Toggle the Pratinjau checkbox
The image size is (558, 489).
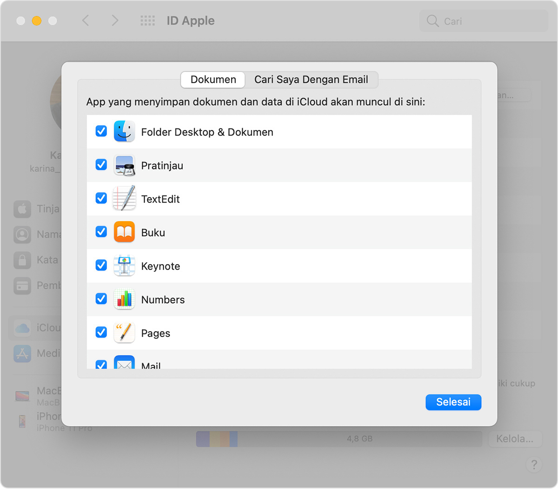[x=101, y=165]
